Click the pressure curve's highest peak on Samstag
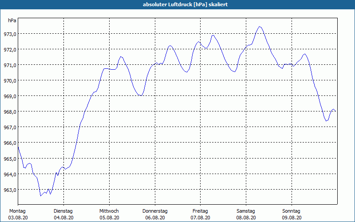The width and height of the screenshot is (355, 222). click(x=260, y=27)
